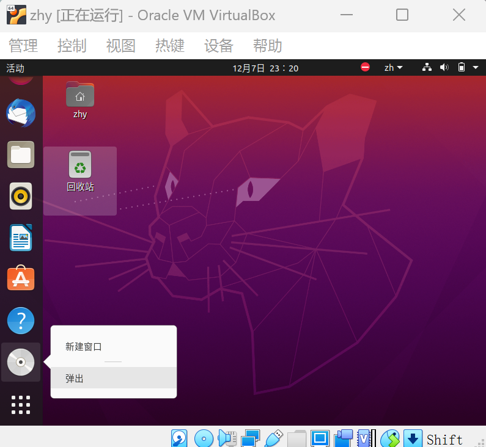Click the optical drive status indicator
Viewport: 486px width, 447px height.
[x=204, y=438]
